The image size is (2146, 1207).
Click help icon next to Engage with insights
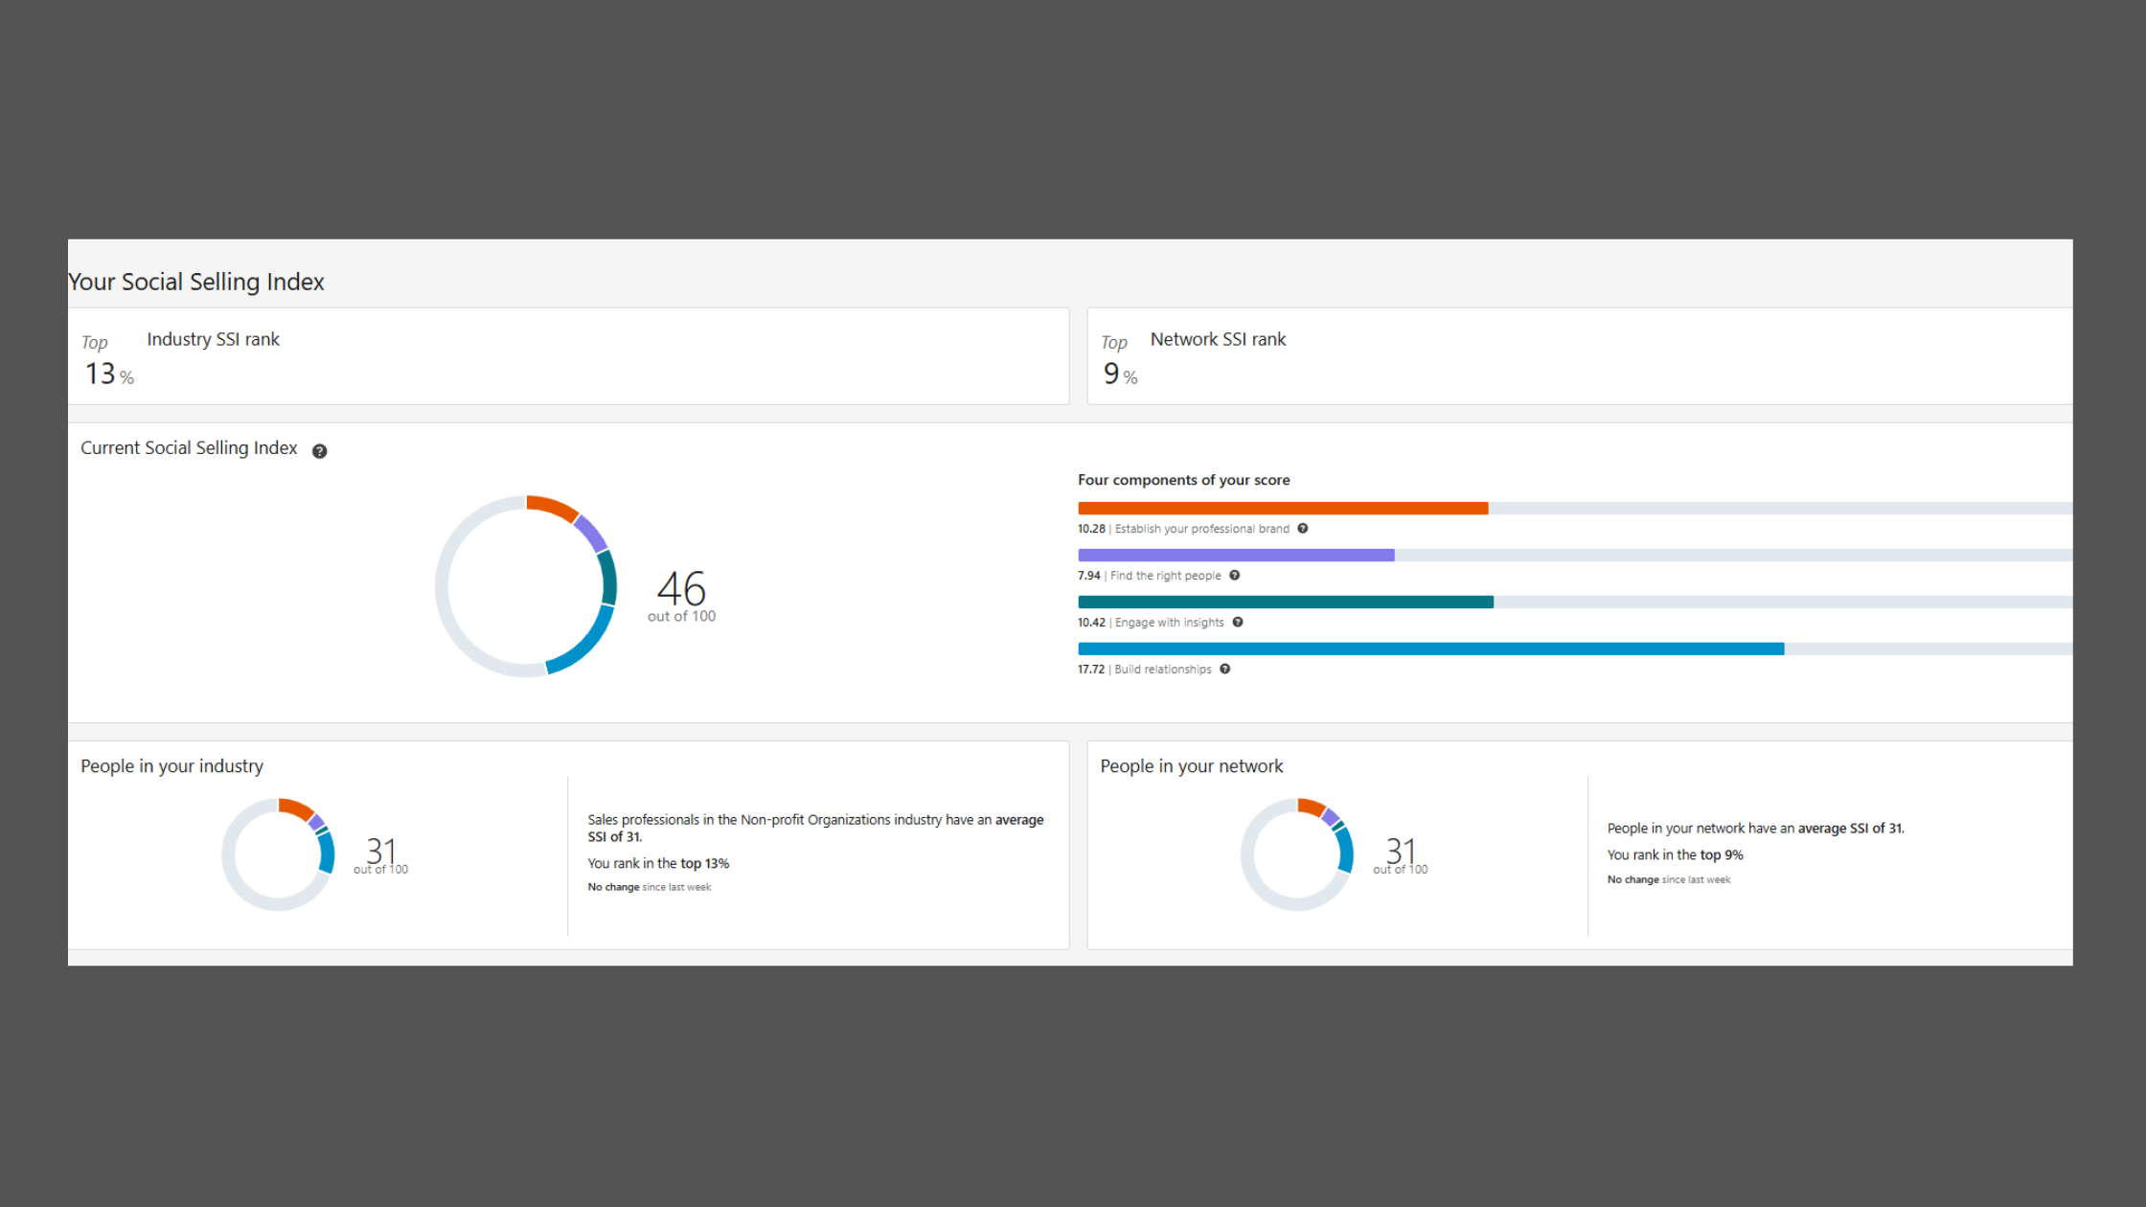pyautogui.click(x=1238, y=623)
